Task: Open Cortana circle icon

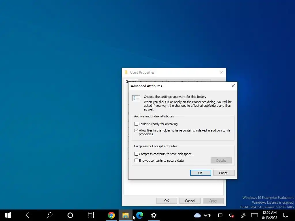Action: (70, 215)
